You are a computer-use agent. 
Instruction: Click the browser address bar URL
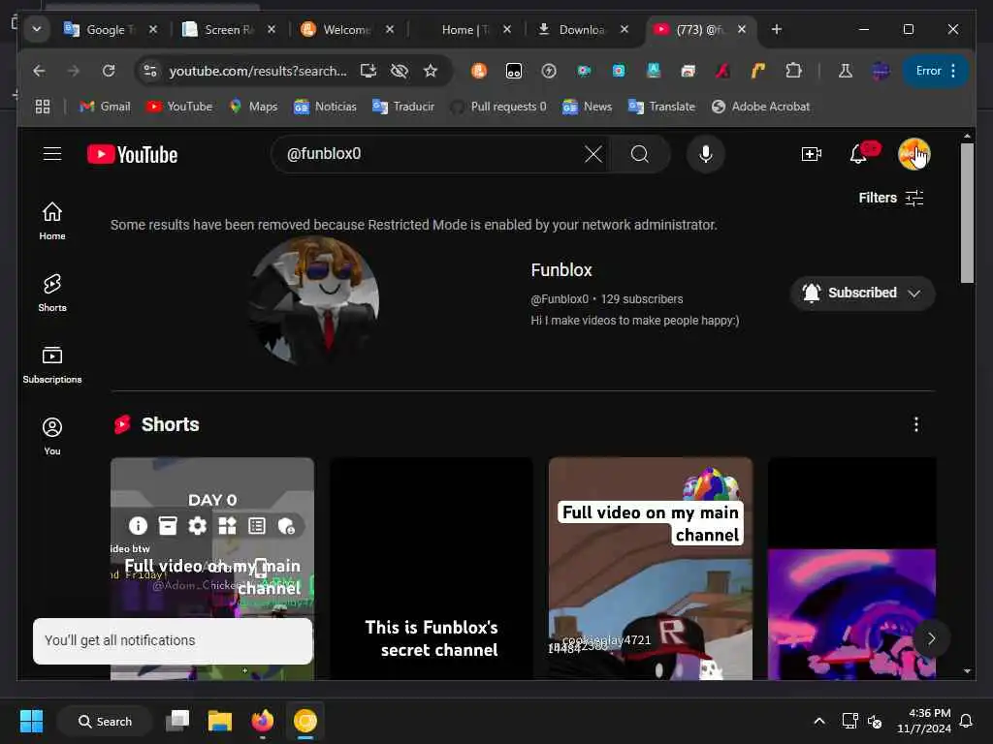[x=258, y=71]
